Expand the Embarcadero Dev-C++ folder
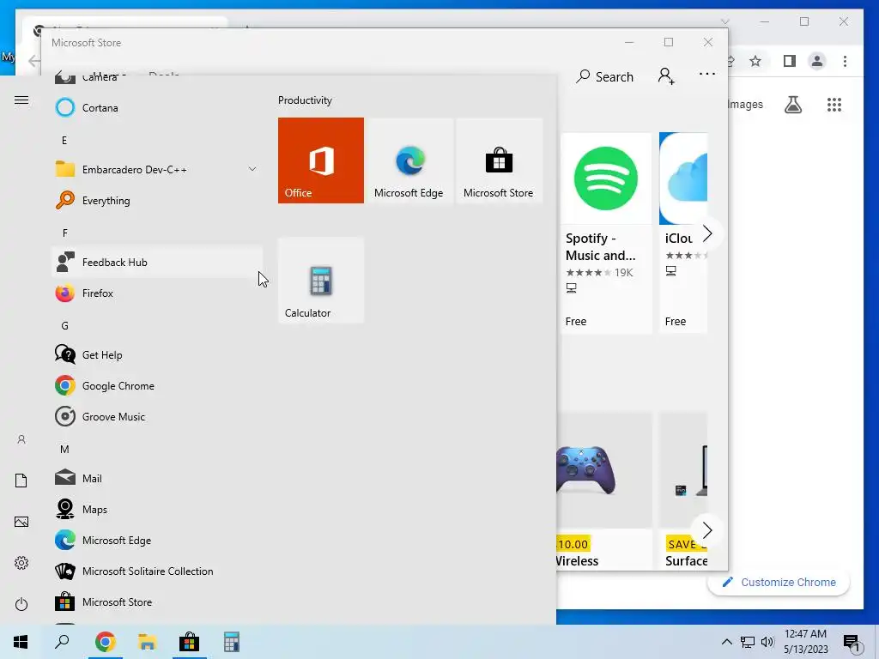This screenshot has width=879, height=659. point(157,169)
